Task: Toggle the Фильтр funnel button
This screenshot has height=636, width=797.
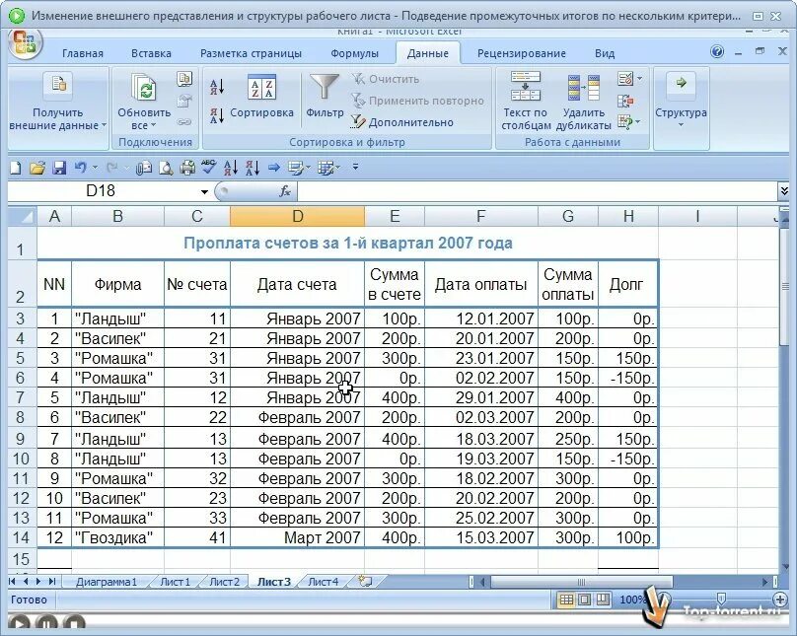Action: pyautogui.click(x=325, y=97)
